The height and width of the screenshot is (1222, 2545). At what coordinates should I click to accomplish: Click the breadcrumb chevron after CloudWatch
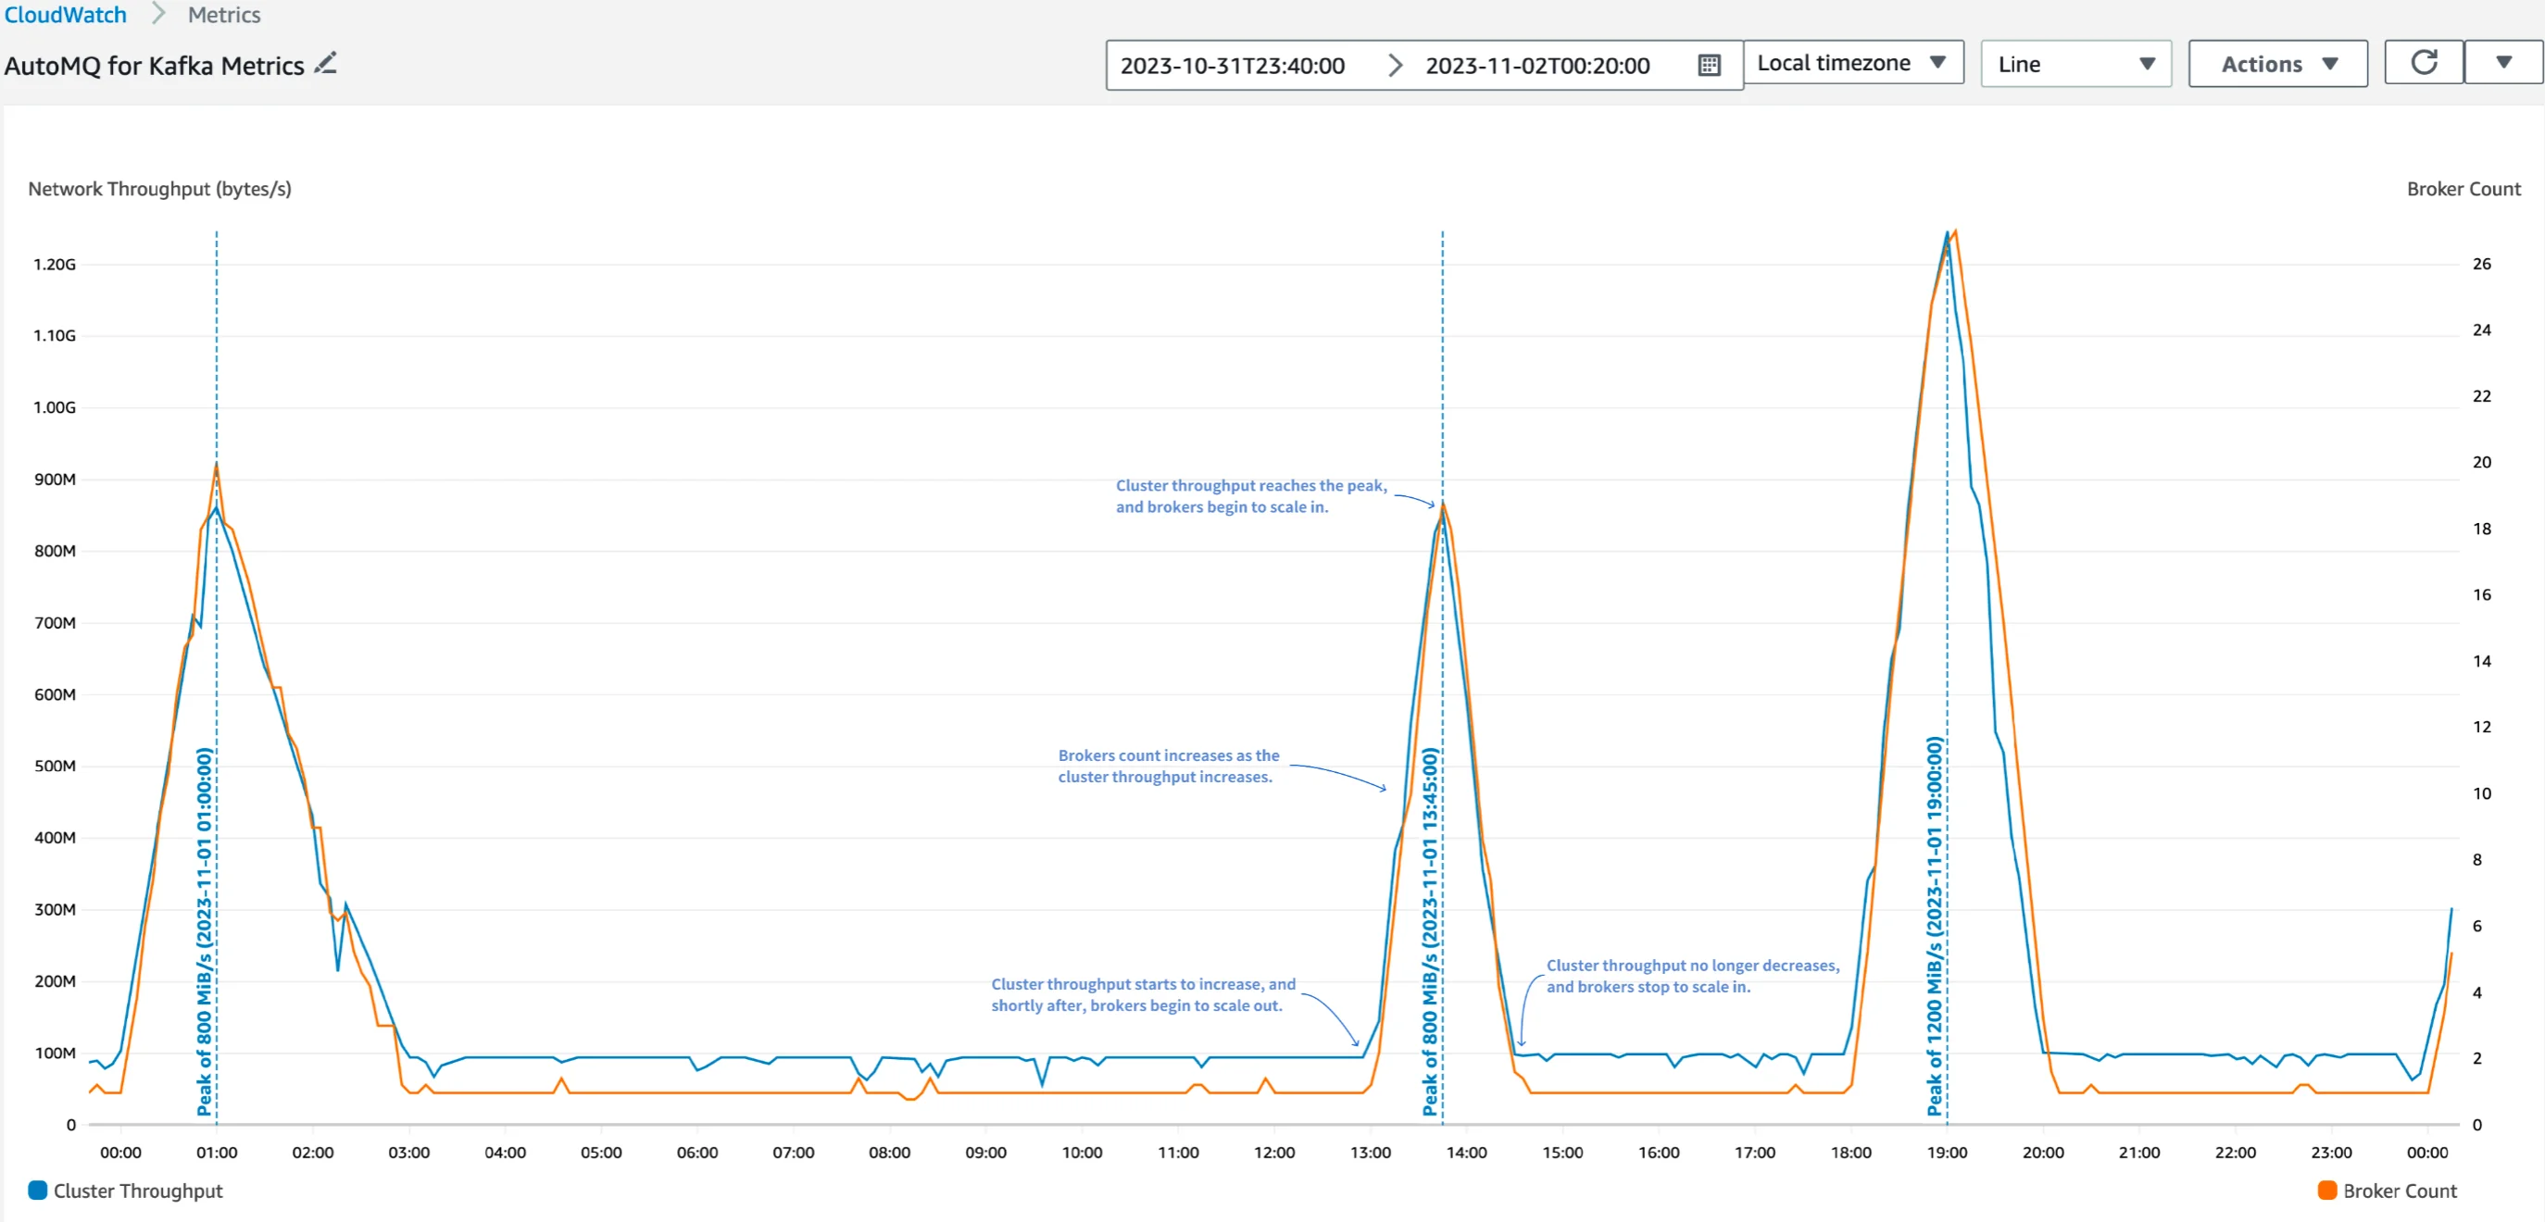(x=158, y=15)
